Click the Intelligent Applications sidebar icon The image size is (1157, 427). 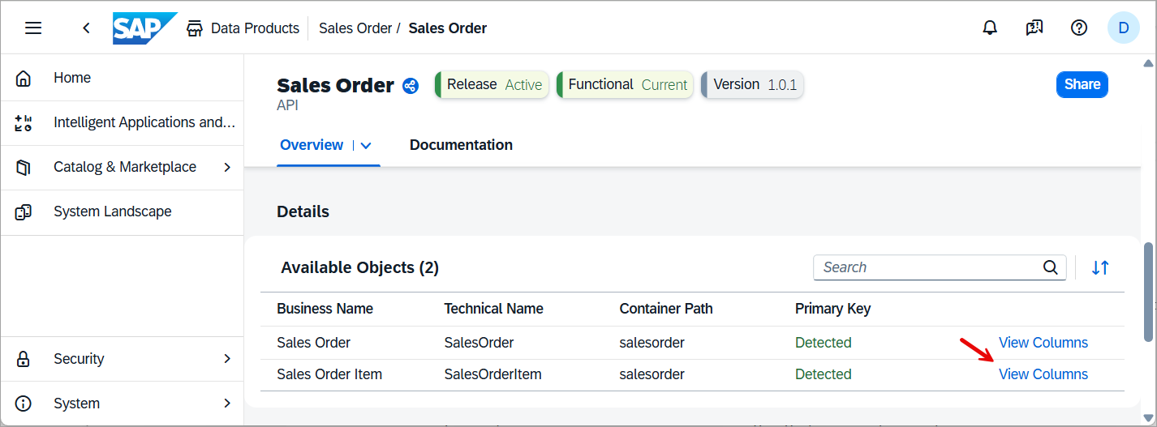[x=24, y=123]
